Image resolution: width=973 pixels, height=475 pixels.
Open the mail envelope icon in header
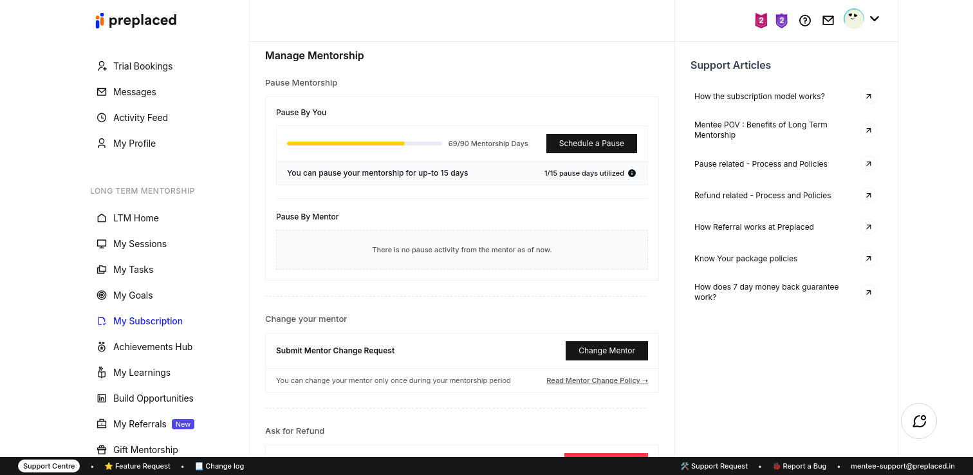pos(828,21)
